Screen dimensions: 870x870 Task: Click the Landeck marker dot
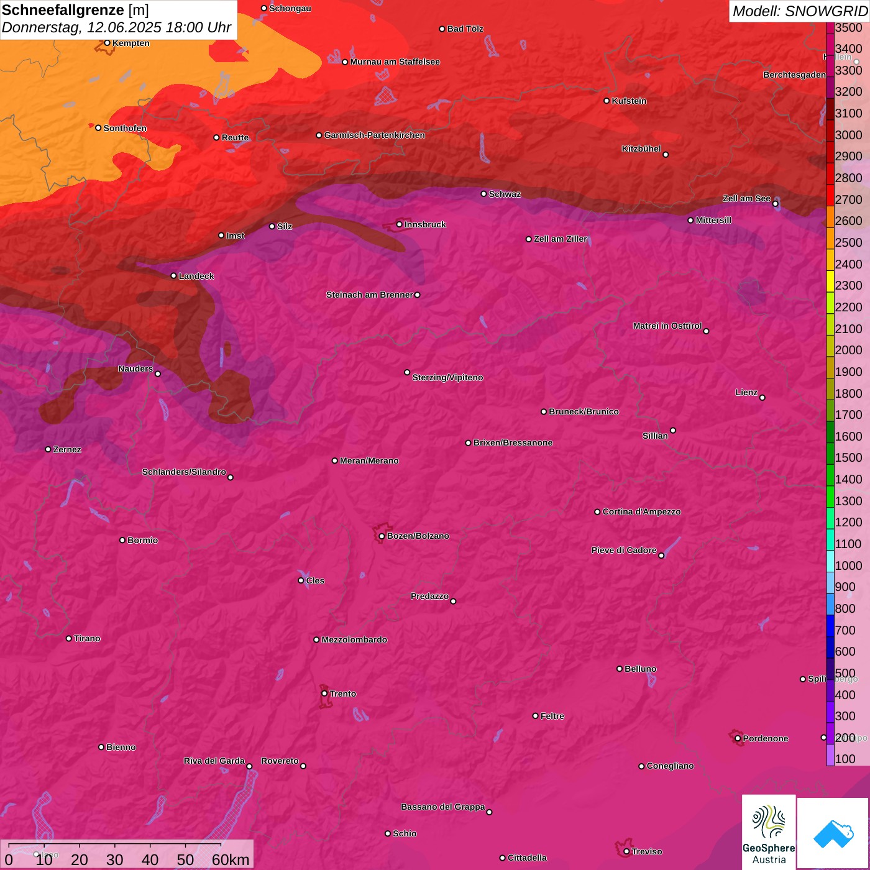point(173,276)
